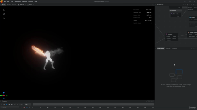Click the Default layout button
The width and height of the screenshot is (197, 110).
coord(21,5)
